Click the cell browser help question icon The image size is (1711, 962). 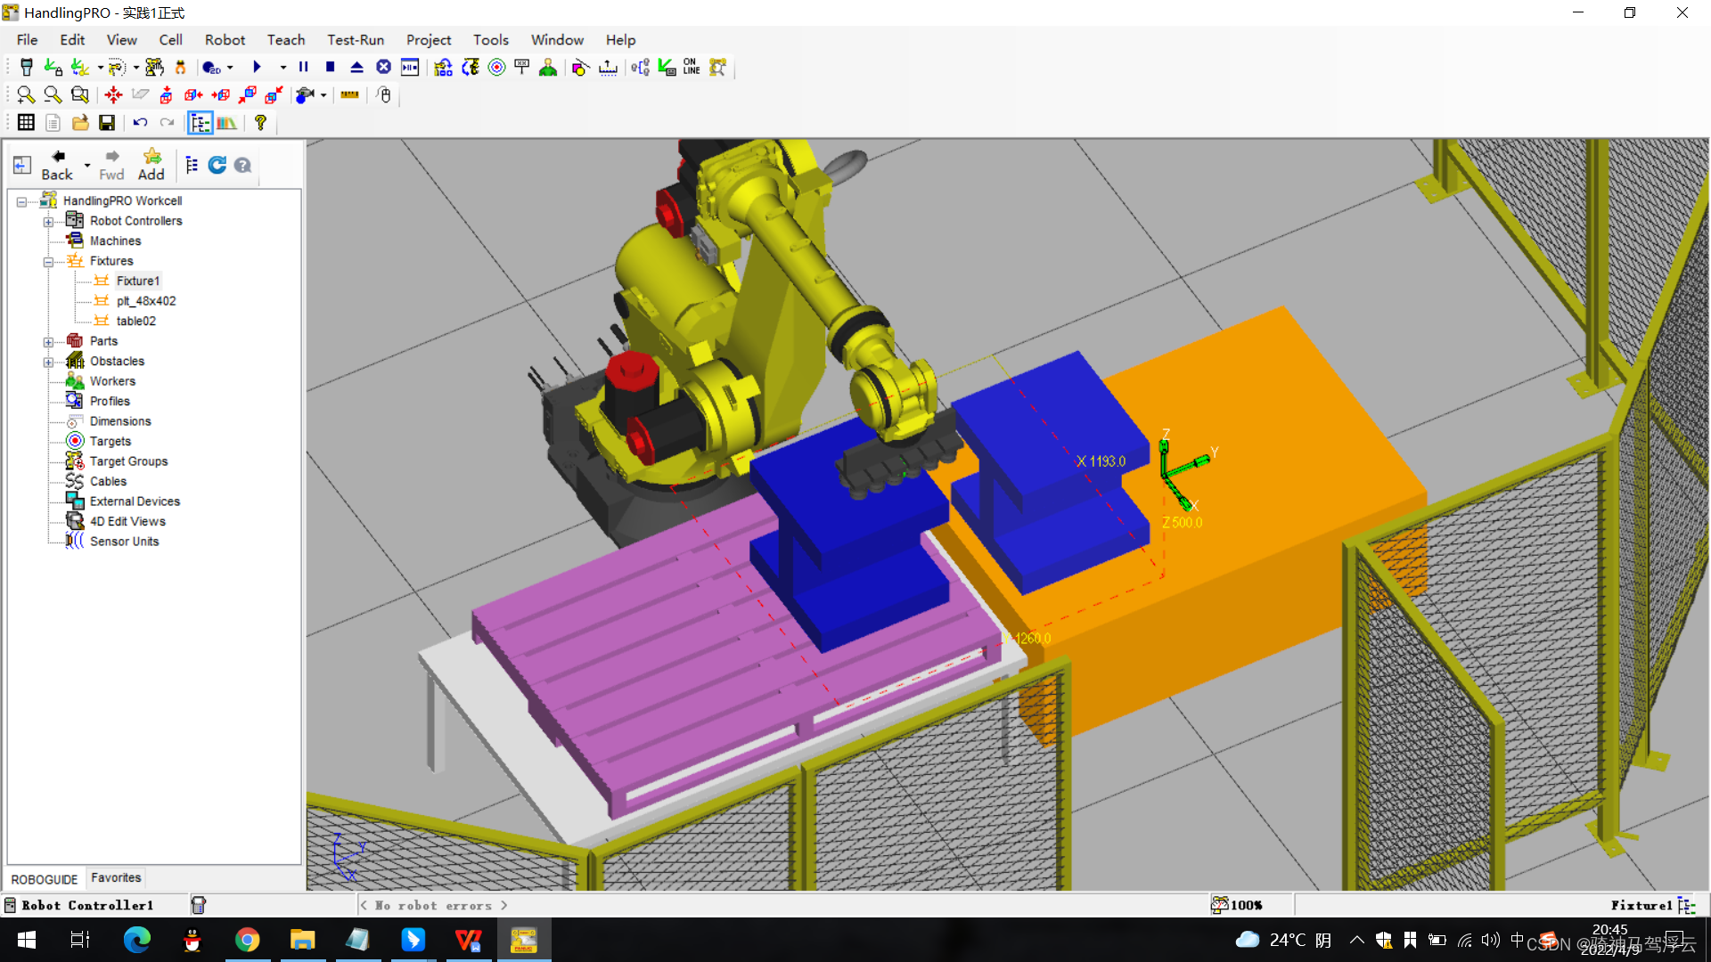242,166
